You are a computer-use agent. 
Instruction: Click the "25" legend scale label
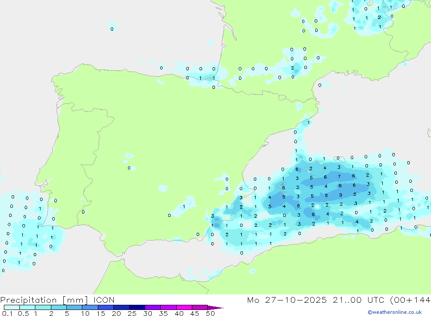point(132,313)
